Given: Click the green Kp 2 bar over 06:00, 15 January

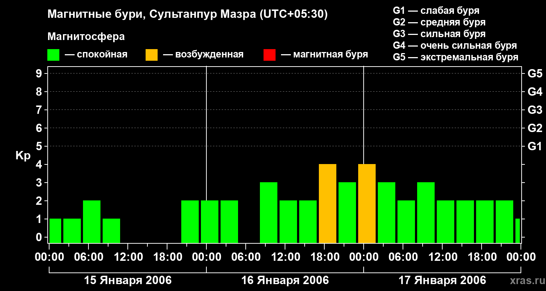Looking at the screenshot, I should click(92, 222).
